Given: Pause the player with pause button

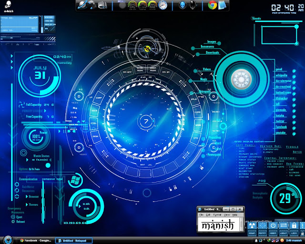Looking at the screenshot, I should 64,132.
